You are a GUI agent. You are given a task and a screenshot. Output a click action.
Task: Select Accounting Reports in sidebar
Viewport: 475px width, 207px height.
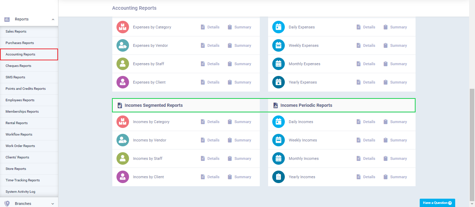coord(29,54)
